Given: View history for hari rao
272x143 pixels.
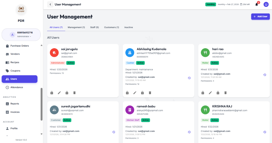Looking at the screenshot, I should pyautogui.click(x=265, y=75).
